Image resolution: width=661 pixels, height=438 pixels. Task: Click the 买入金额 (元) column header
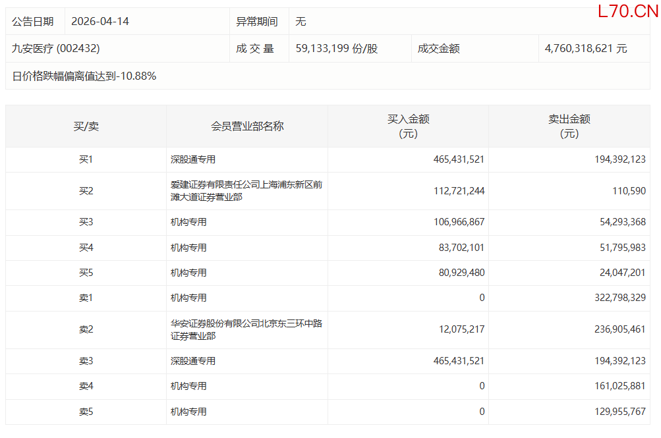[x=408, y=126]
